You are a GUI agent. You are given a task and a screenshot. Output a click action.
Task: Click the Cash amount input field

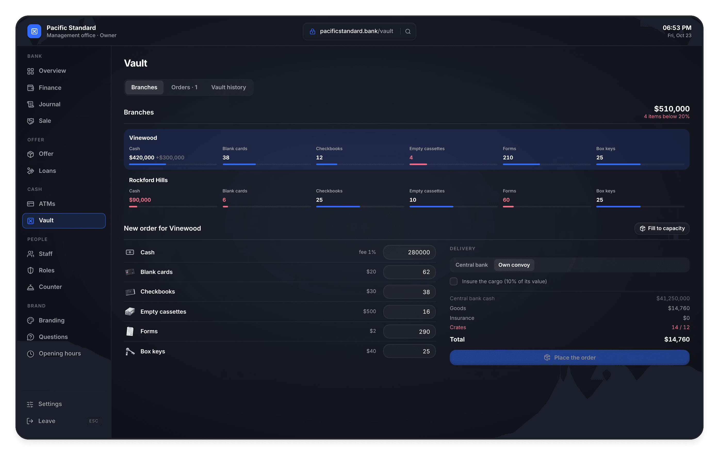[409, 252]
